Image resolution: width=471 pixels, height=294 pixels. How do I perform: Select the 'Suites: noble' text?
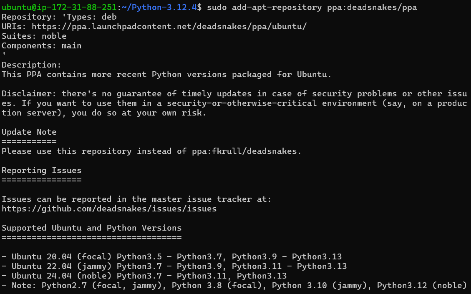click(x=33, y=35)
